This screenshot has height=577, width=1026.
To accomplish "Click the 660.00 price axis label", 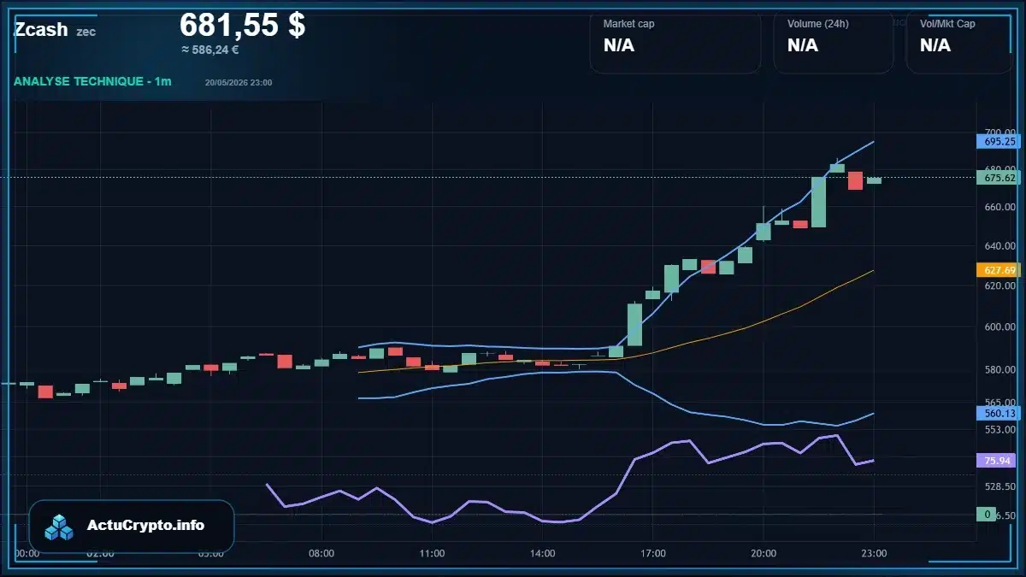I will (999, 207).
